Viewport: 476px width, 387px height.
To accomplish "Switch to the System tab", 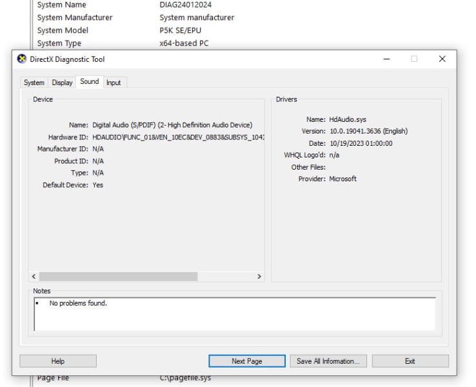I will [34, 83].
